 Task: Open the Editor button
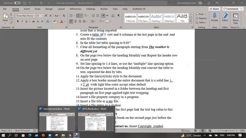tap(225, 17)
